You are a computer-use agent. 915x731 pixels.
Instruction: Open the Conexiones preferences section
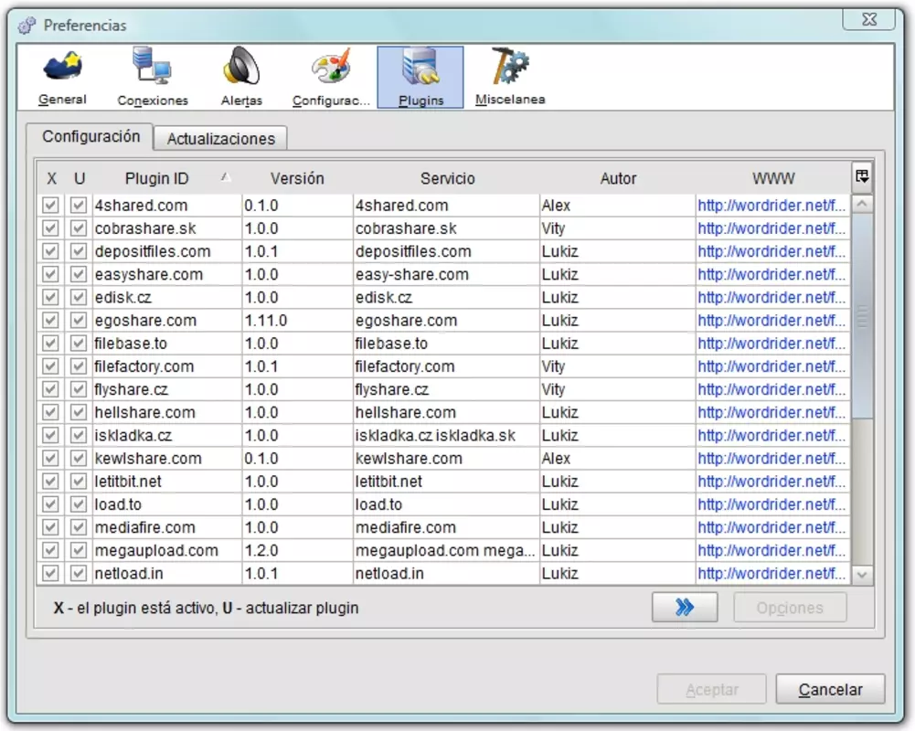click(153, 78)
